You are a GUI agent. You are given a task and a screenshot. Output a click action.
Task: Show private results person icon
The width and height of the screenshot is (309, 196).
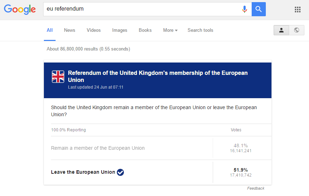[281, 30]
